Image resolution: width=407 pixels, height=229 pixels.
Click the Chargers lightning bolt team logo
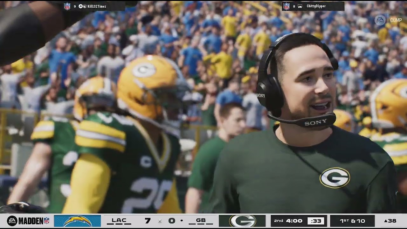77,221
